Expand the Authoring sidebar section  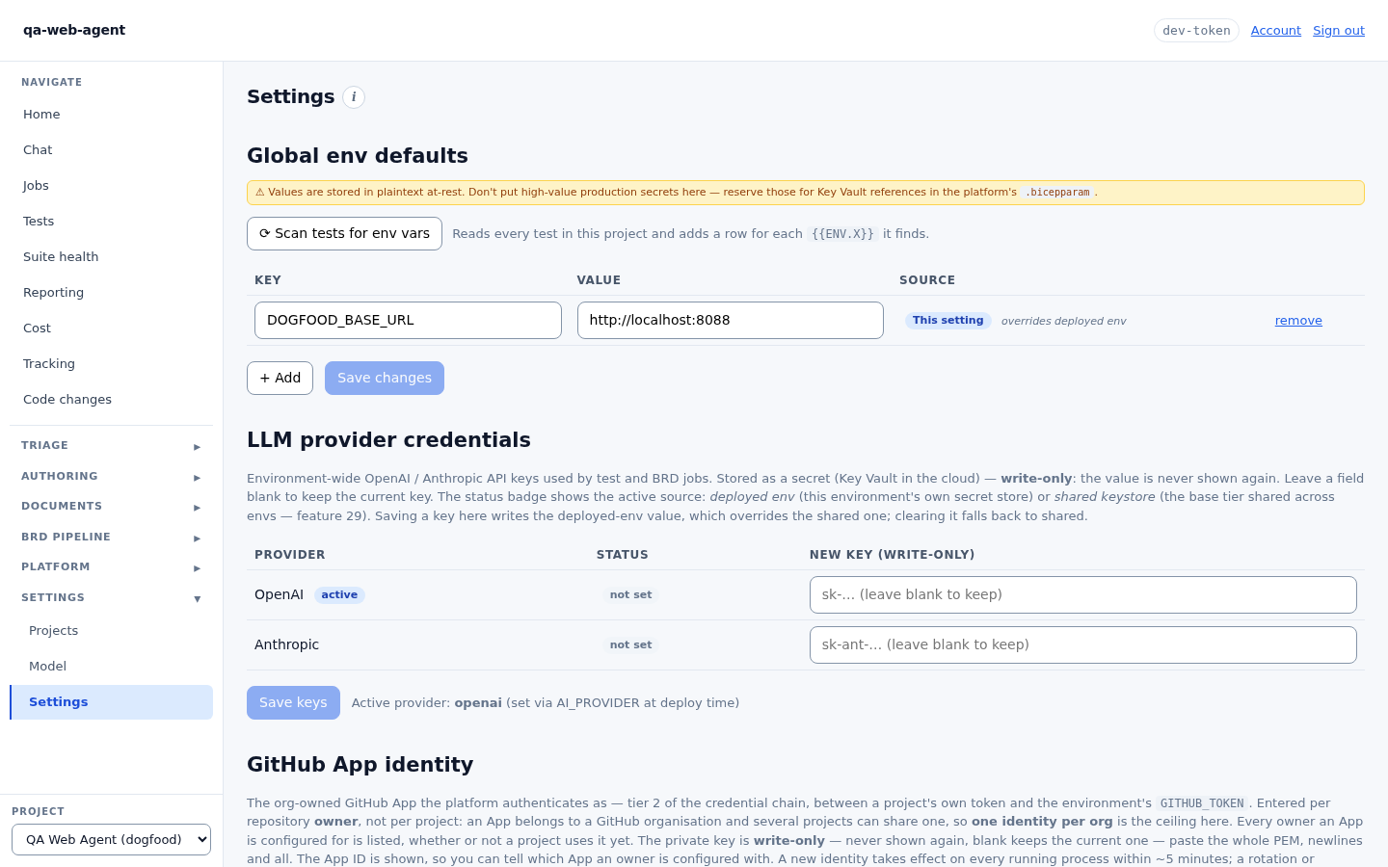(x=111, y=477)
